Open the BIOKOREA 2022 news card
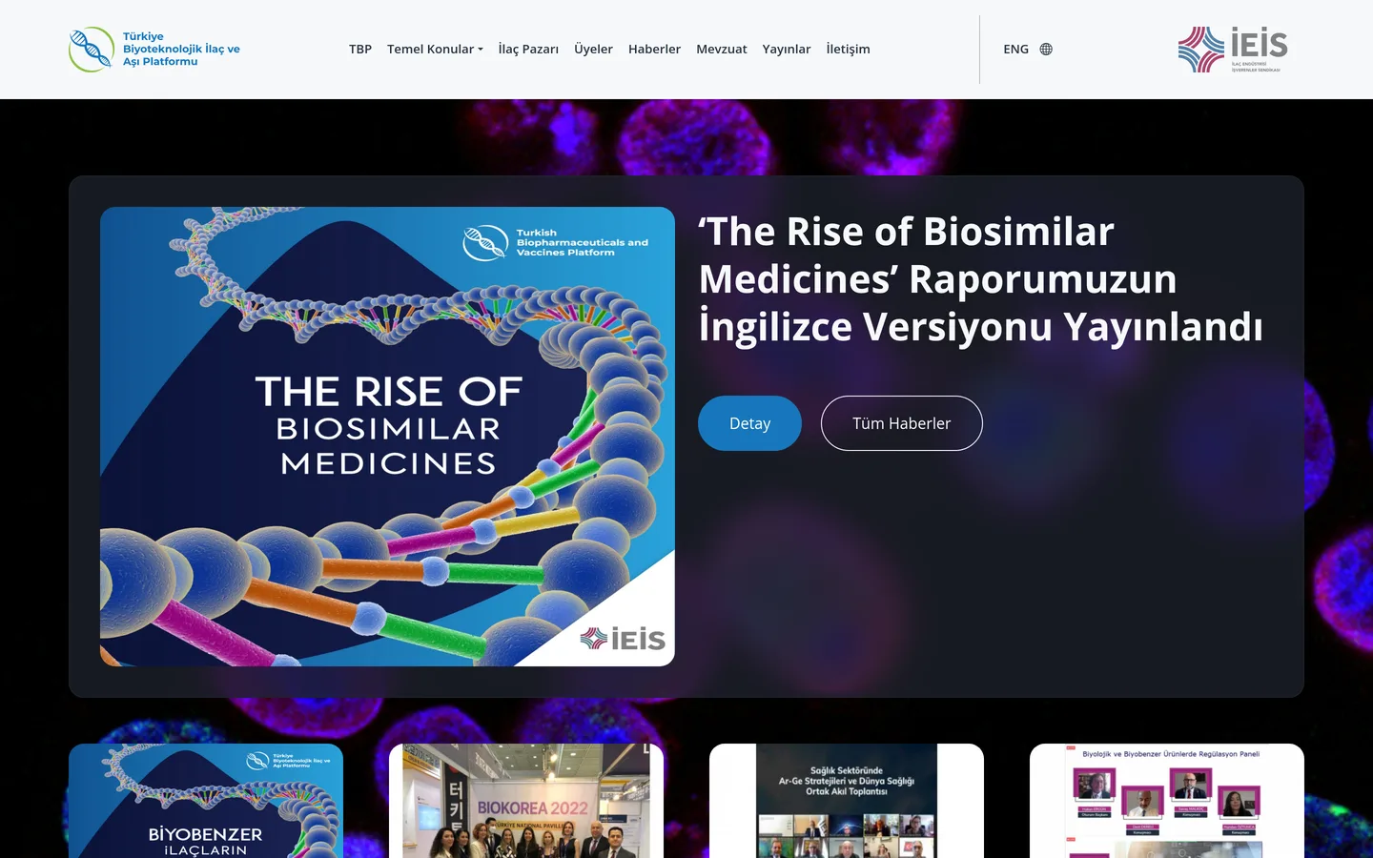 526,801
